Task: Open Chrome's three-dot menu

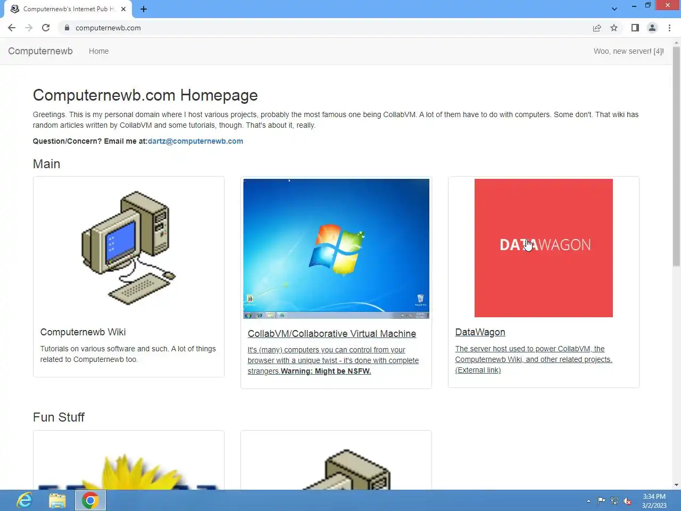Action: tap(669, 28)
